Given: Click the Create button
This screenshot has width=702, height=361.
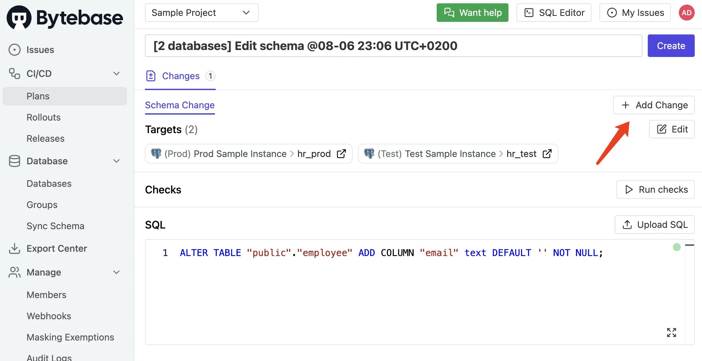Looking at the screenshot, I should 671,46.
